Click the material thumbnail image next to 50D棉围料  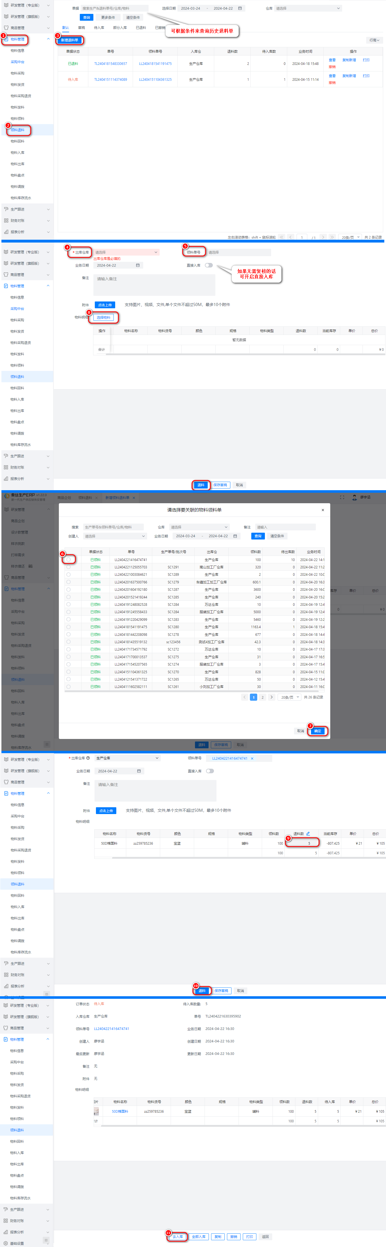coord(96,1112)
